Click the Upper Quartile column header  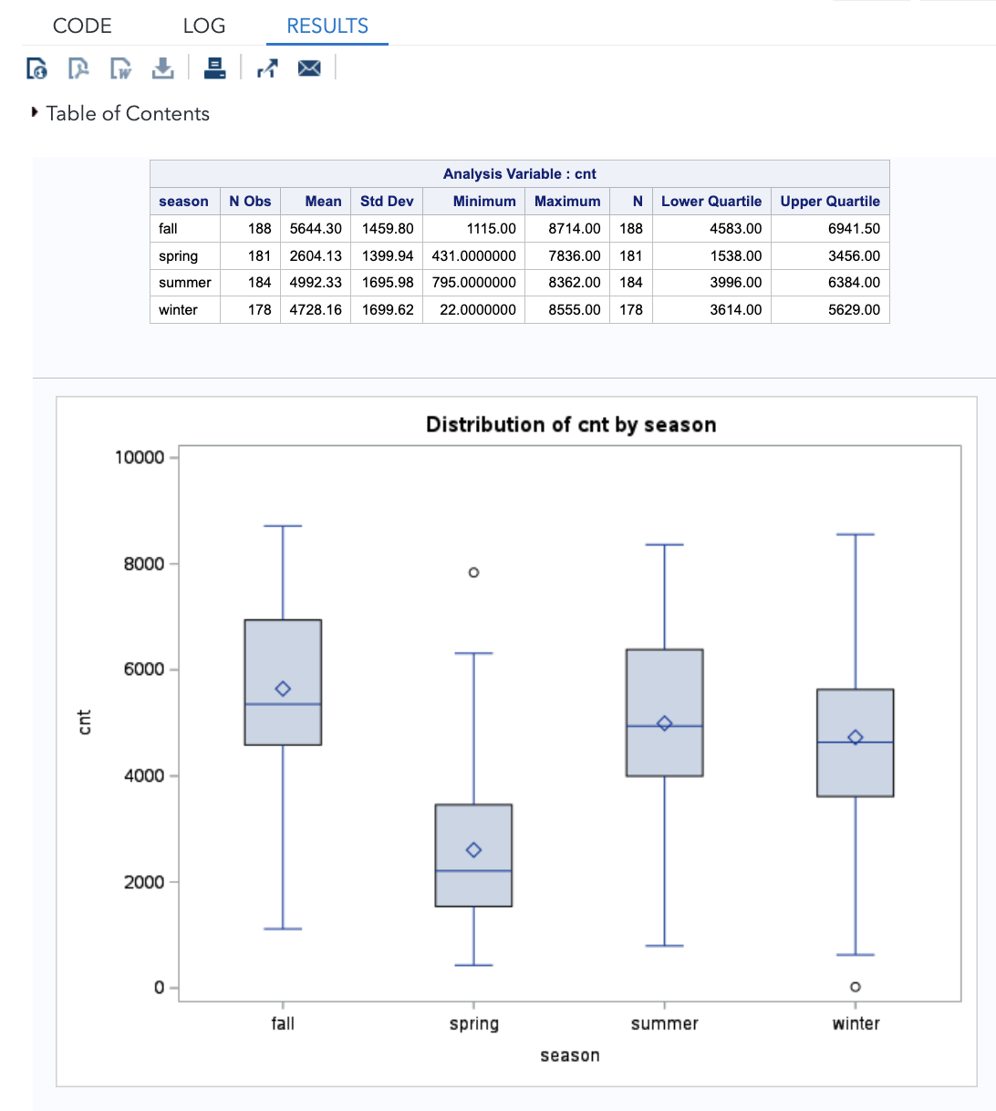pyautogui.click(x=830, y=202)
